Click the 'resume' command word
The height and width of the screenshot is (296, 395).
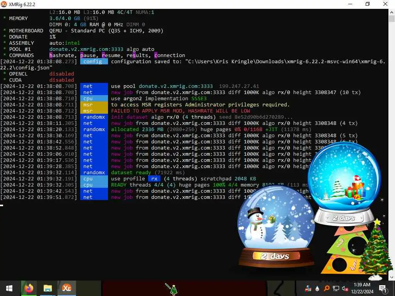[111, 55]
